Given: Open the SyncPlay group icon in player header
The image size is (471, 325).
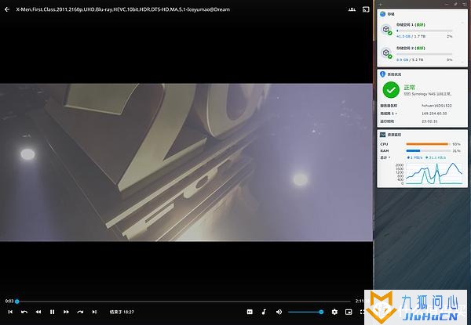Looking at the screenshot, I should [x=352, y=9].
